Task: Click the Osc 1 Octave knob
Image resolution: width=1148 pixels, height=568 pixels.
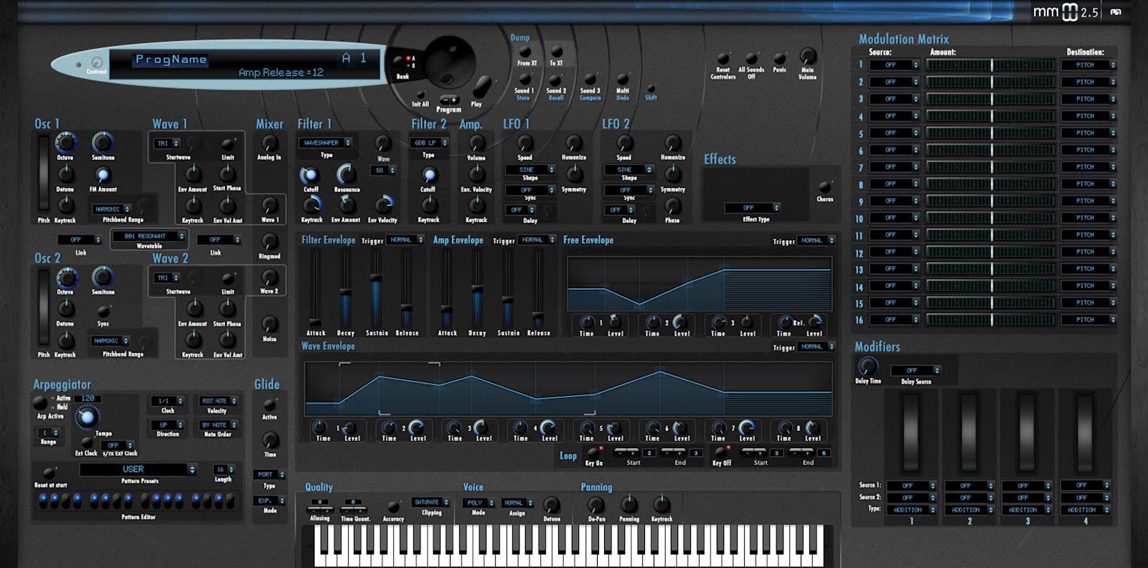Action: [66, 143]
